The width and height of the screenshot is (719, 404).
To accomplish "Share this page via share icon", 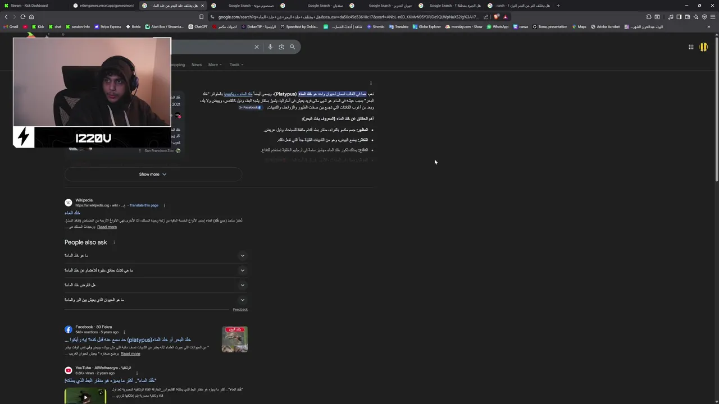I will [486, 17].
